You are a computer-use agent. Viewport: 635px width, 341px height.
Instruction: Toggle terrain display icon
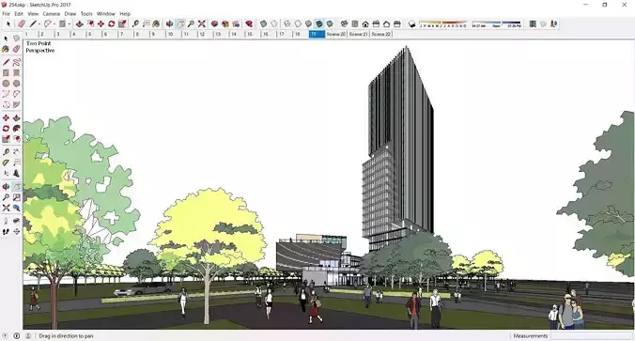[544, 24]
